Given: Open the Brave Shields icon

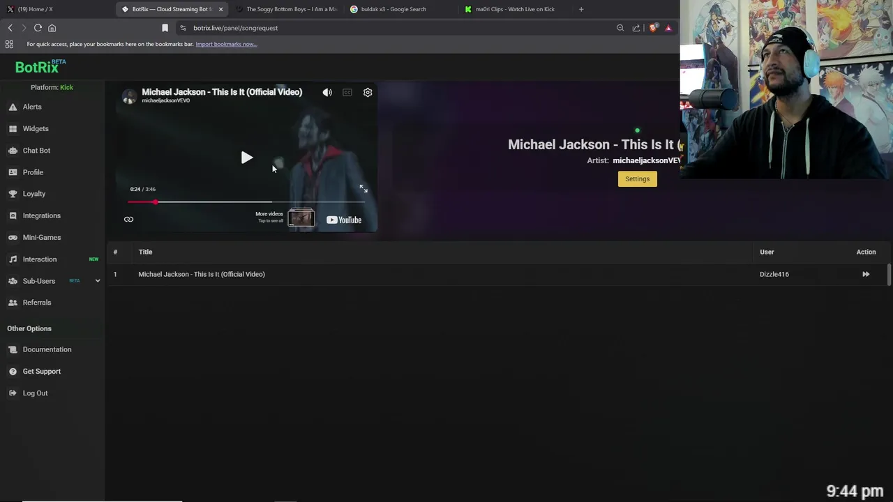Looking at the screenshot, I should (653, 28).
